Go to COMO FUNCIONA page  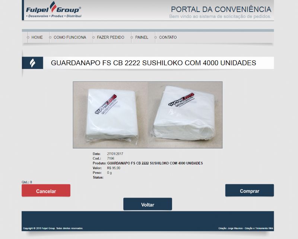pos(70,37)
